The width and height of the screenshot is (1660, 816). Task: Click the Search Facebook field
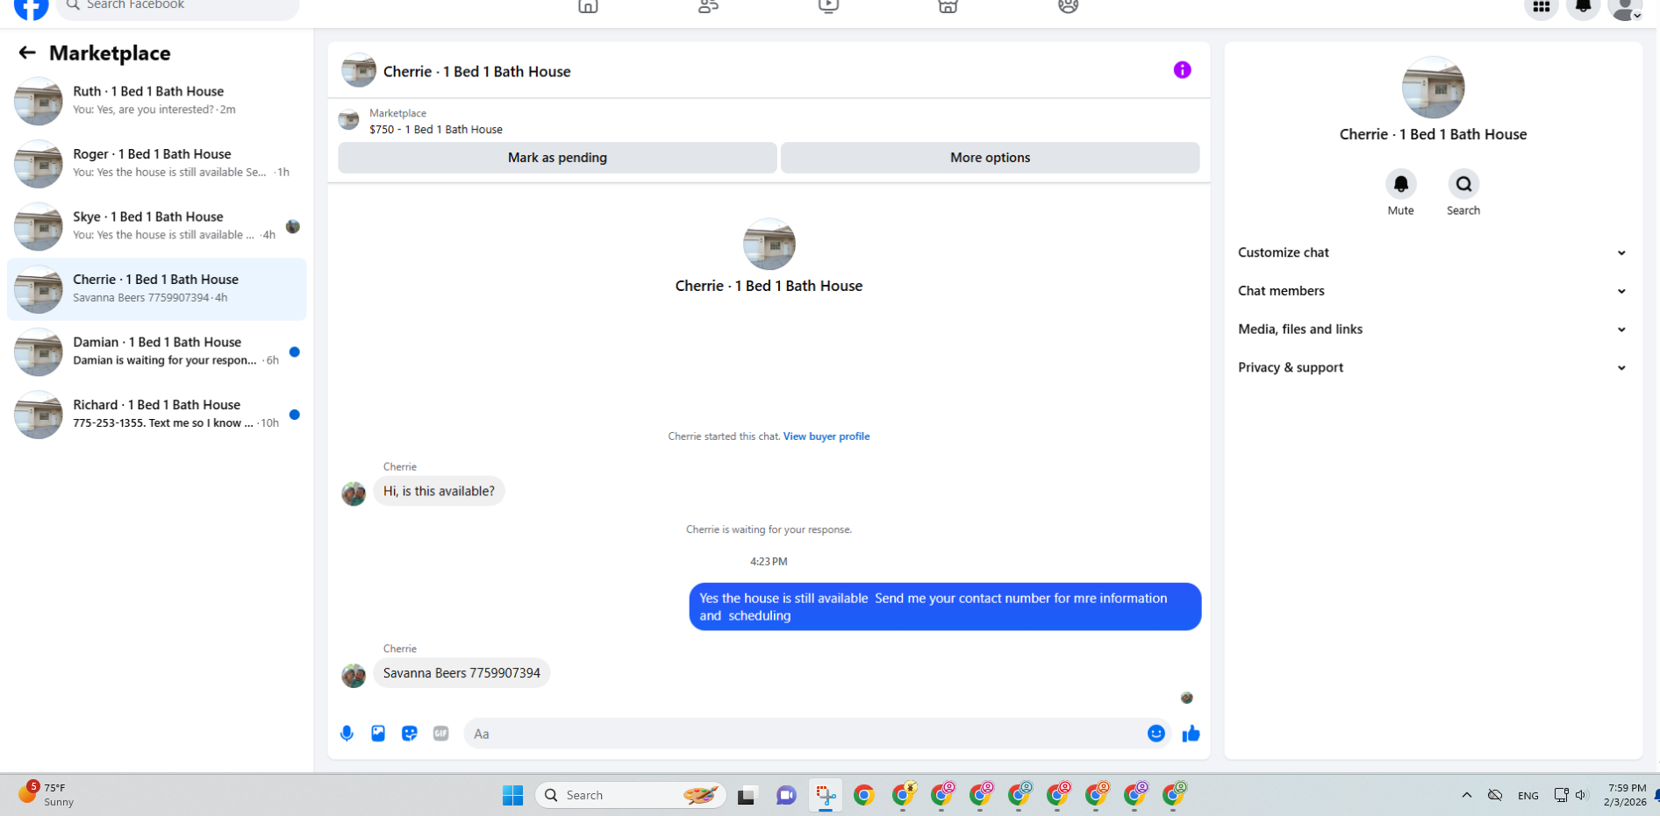coord(178,7)
